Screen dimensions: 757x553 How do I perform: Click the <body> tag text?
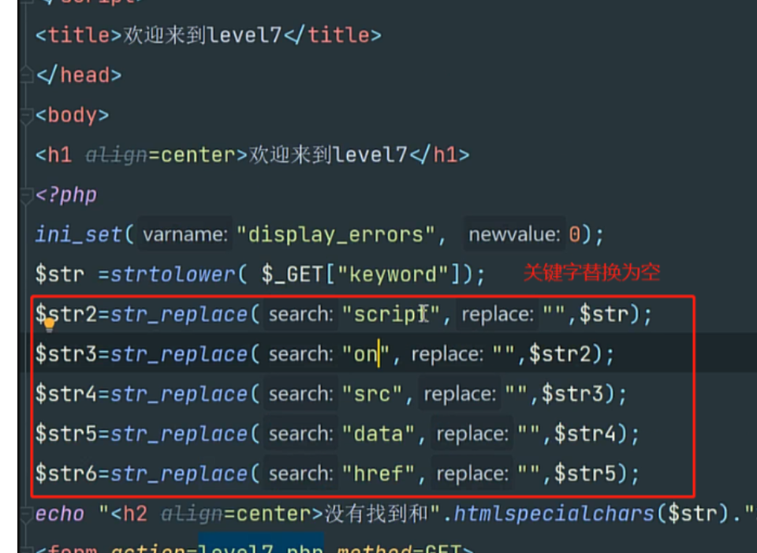[x=72, y=115]
